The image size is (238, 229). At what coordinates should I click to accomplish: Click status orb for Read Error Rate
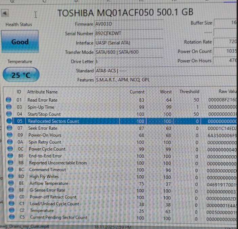point(8,100)
